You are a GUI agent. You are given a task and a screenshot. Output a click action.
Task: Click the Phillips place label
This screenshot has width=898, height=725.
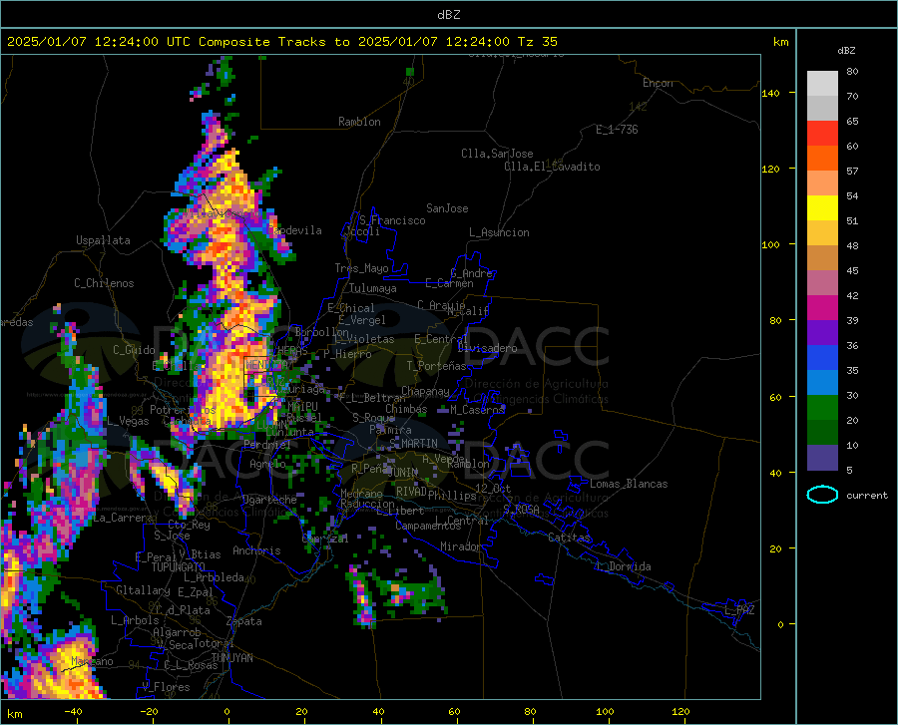click(452, 495)
